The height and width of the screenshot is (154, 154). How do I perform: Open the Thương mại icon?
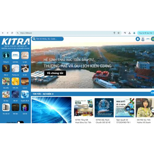[15, 68]
